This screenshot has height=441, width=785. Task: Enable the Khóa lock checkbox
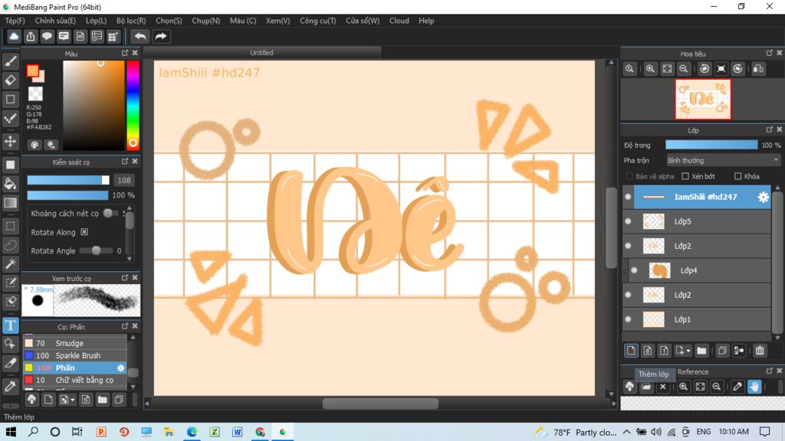coord(738,176)
